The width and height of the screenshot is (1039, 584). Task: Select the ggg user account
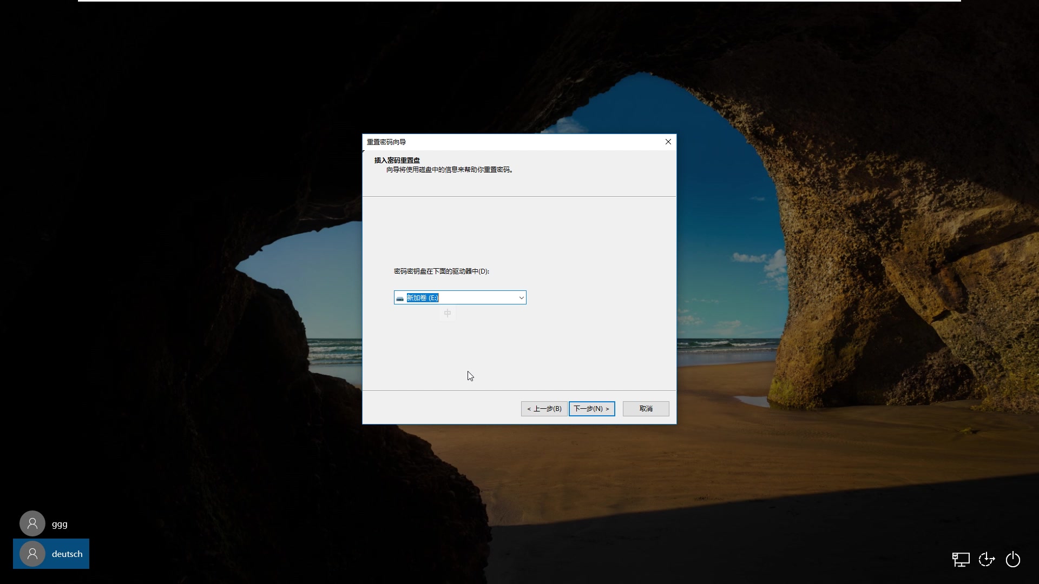tap(51, 523)
